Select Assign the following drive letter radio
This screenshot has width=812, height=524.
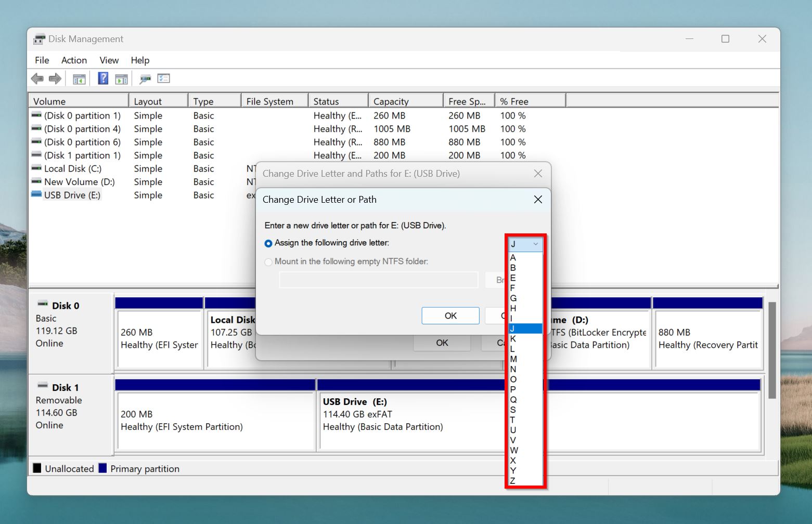coord(268,243)
